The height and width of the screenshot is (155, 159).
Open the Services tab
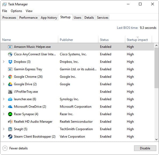(103, 18)
